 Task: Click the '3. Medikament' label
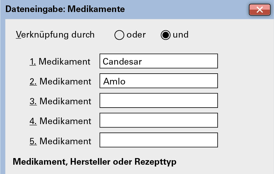click(x=60, y=101)
